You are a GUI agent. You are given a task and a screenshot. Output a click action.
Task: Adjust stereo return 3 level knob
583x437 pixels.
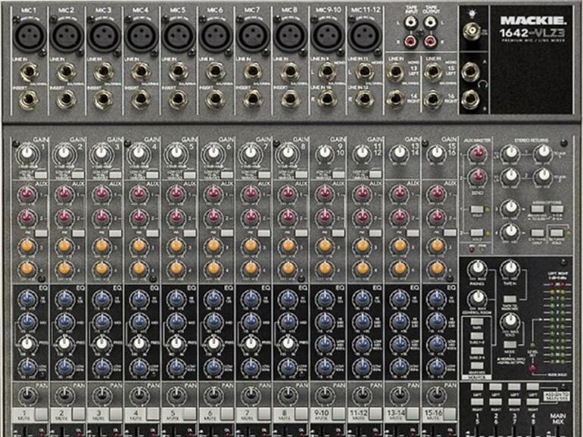pos(510,208)
